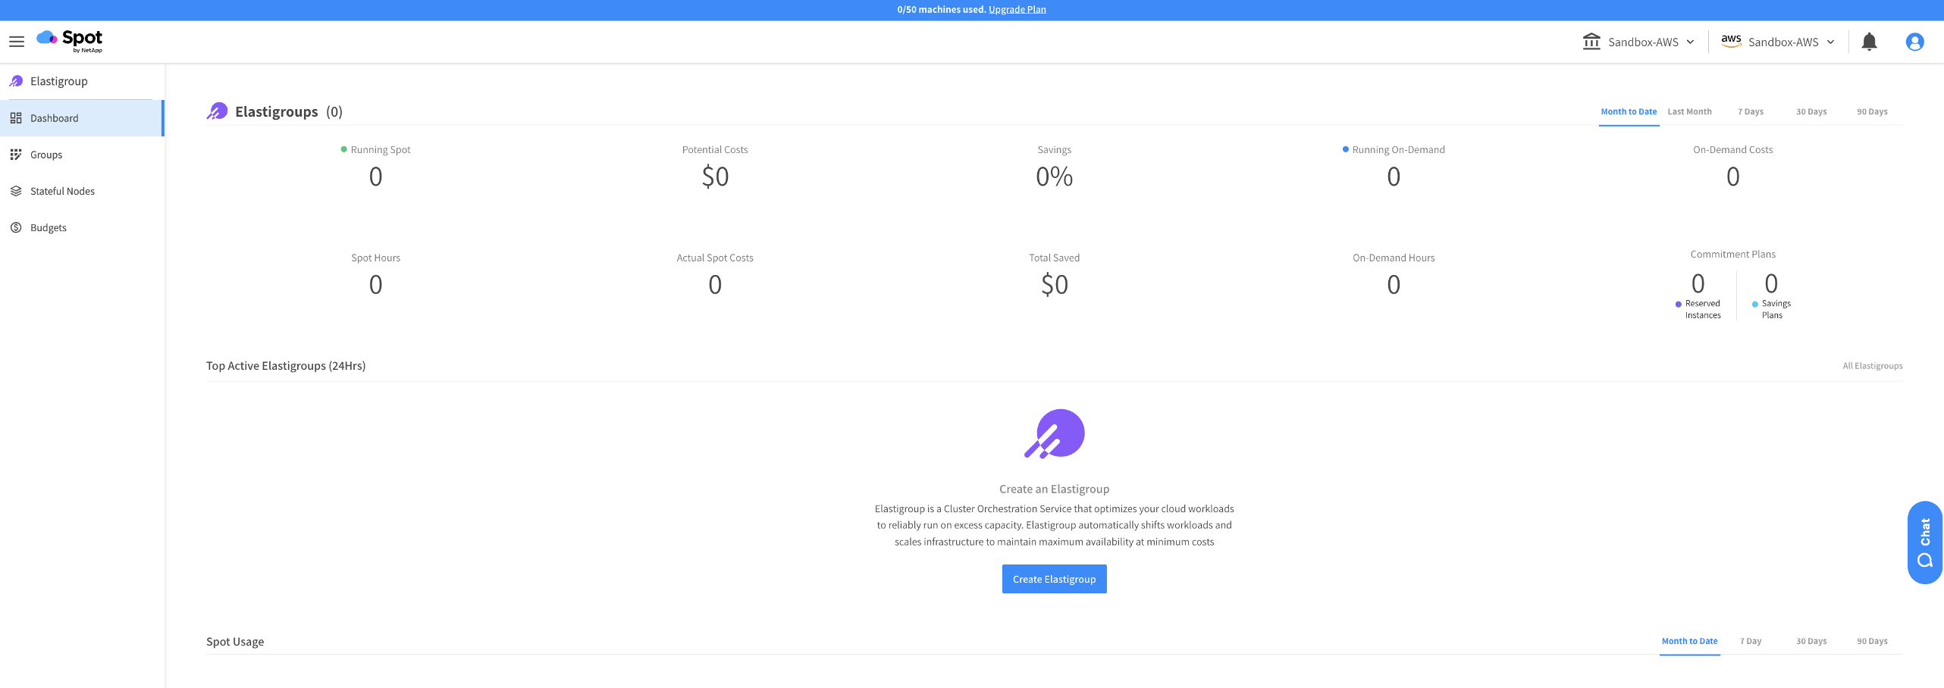Open the All Elastigroups link

click(1872, 366)
